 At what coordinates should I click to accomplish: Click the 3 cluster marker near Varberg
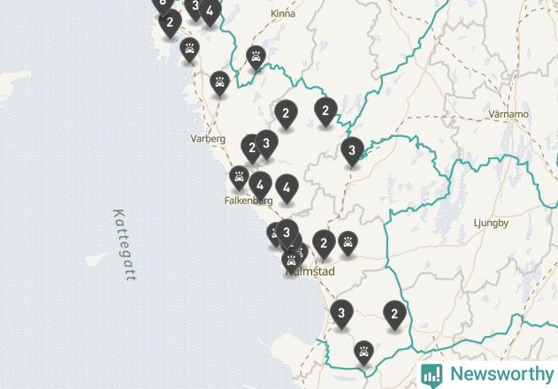[266, 145]
